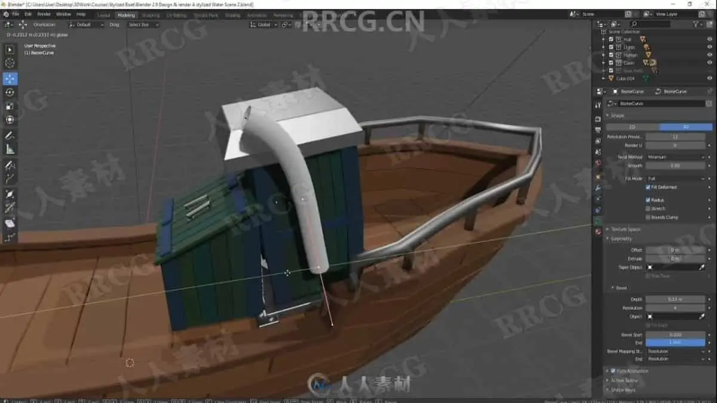Select the Randomize tool at toolbar bottom
Viewport: 717px width, 403px height.
[x=10, y=237]
